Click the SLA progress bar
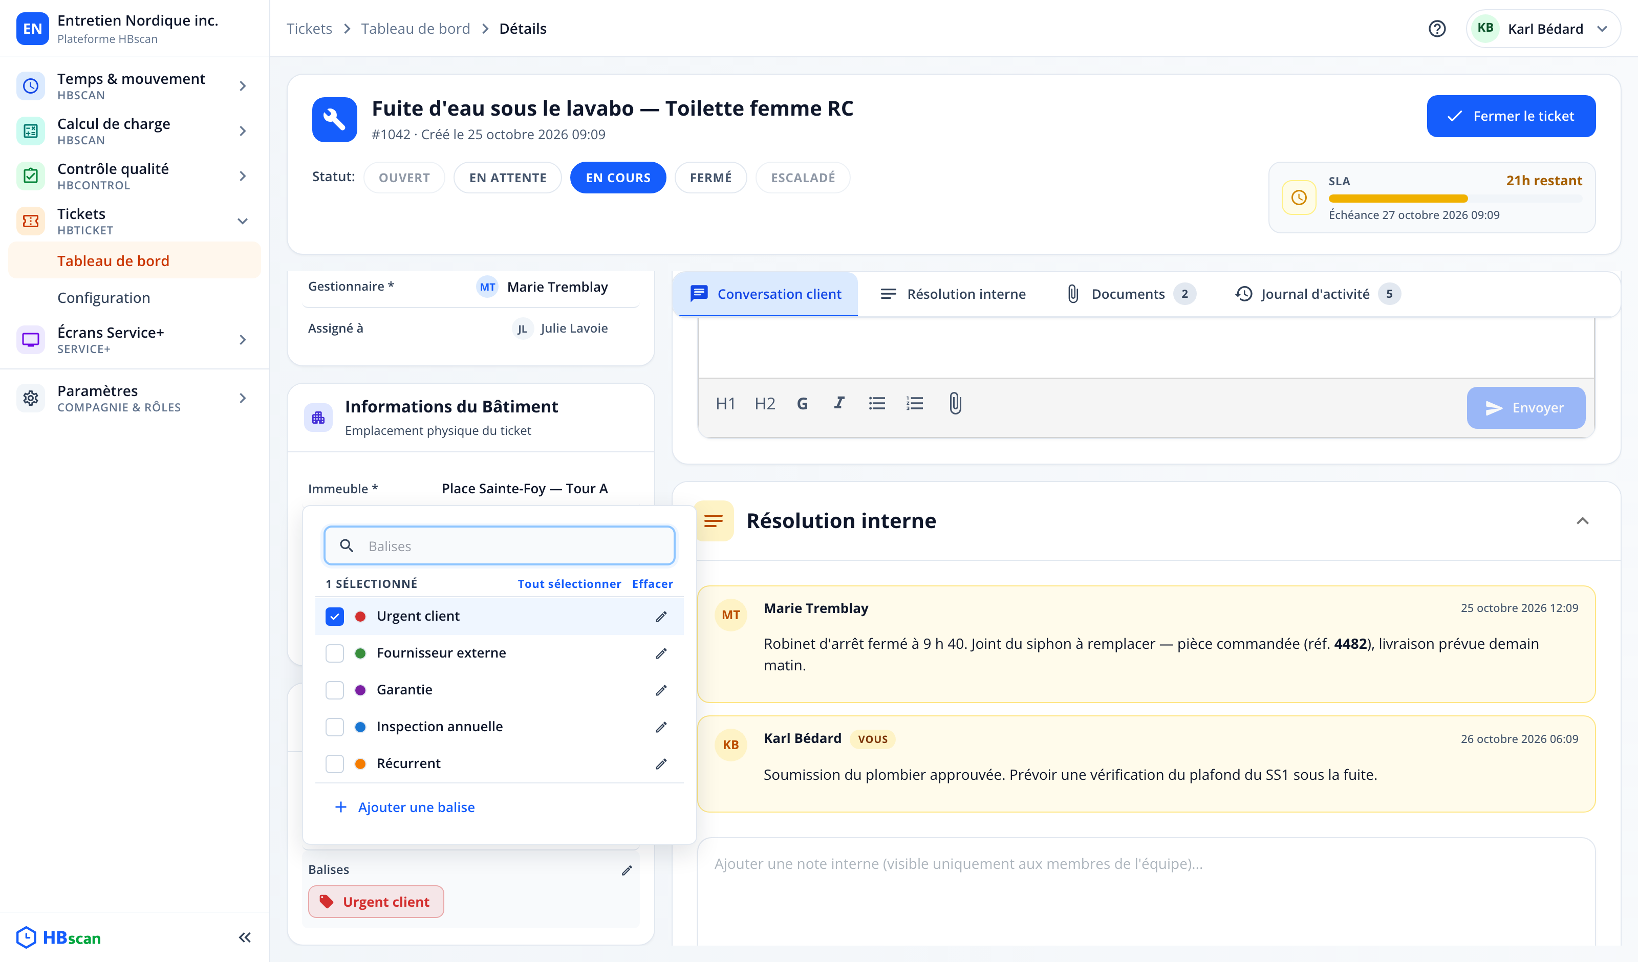 pos(1455,198)
